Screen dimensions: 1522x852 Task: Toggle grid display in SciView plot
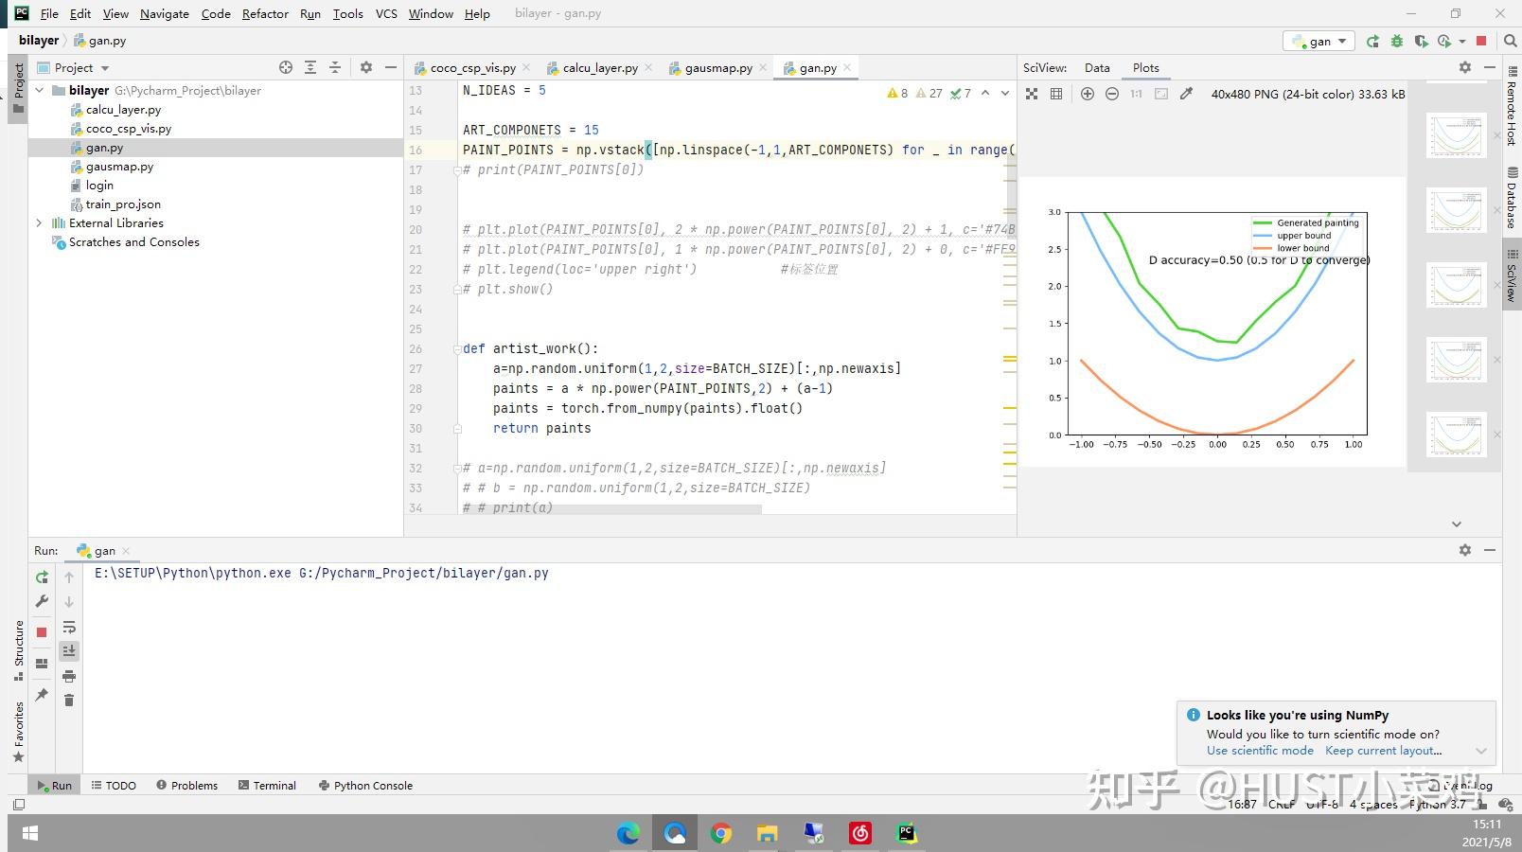(x=1056, y=94)
